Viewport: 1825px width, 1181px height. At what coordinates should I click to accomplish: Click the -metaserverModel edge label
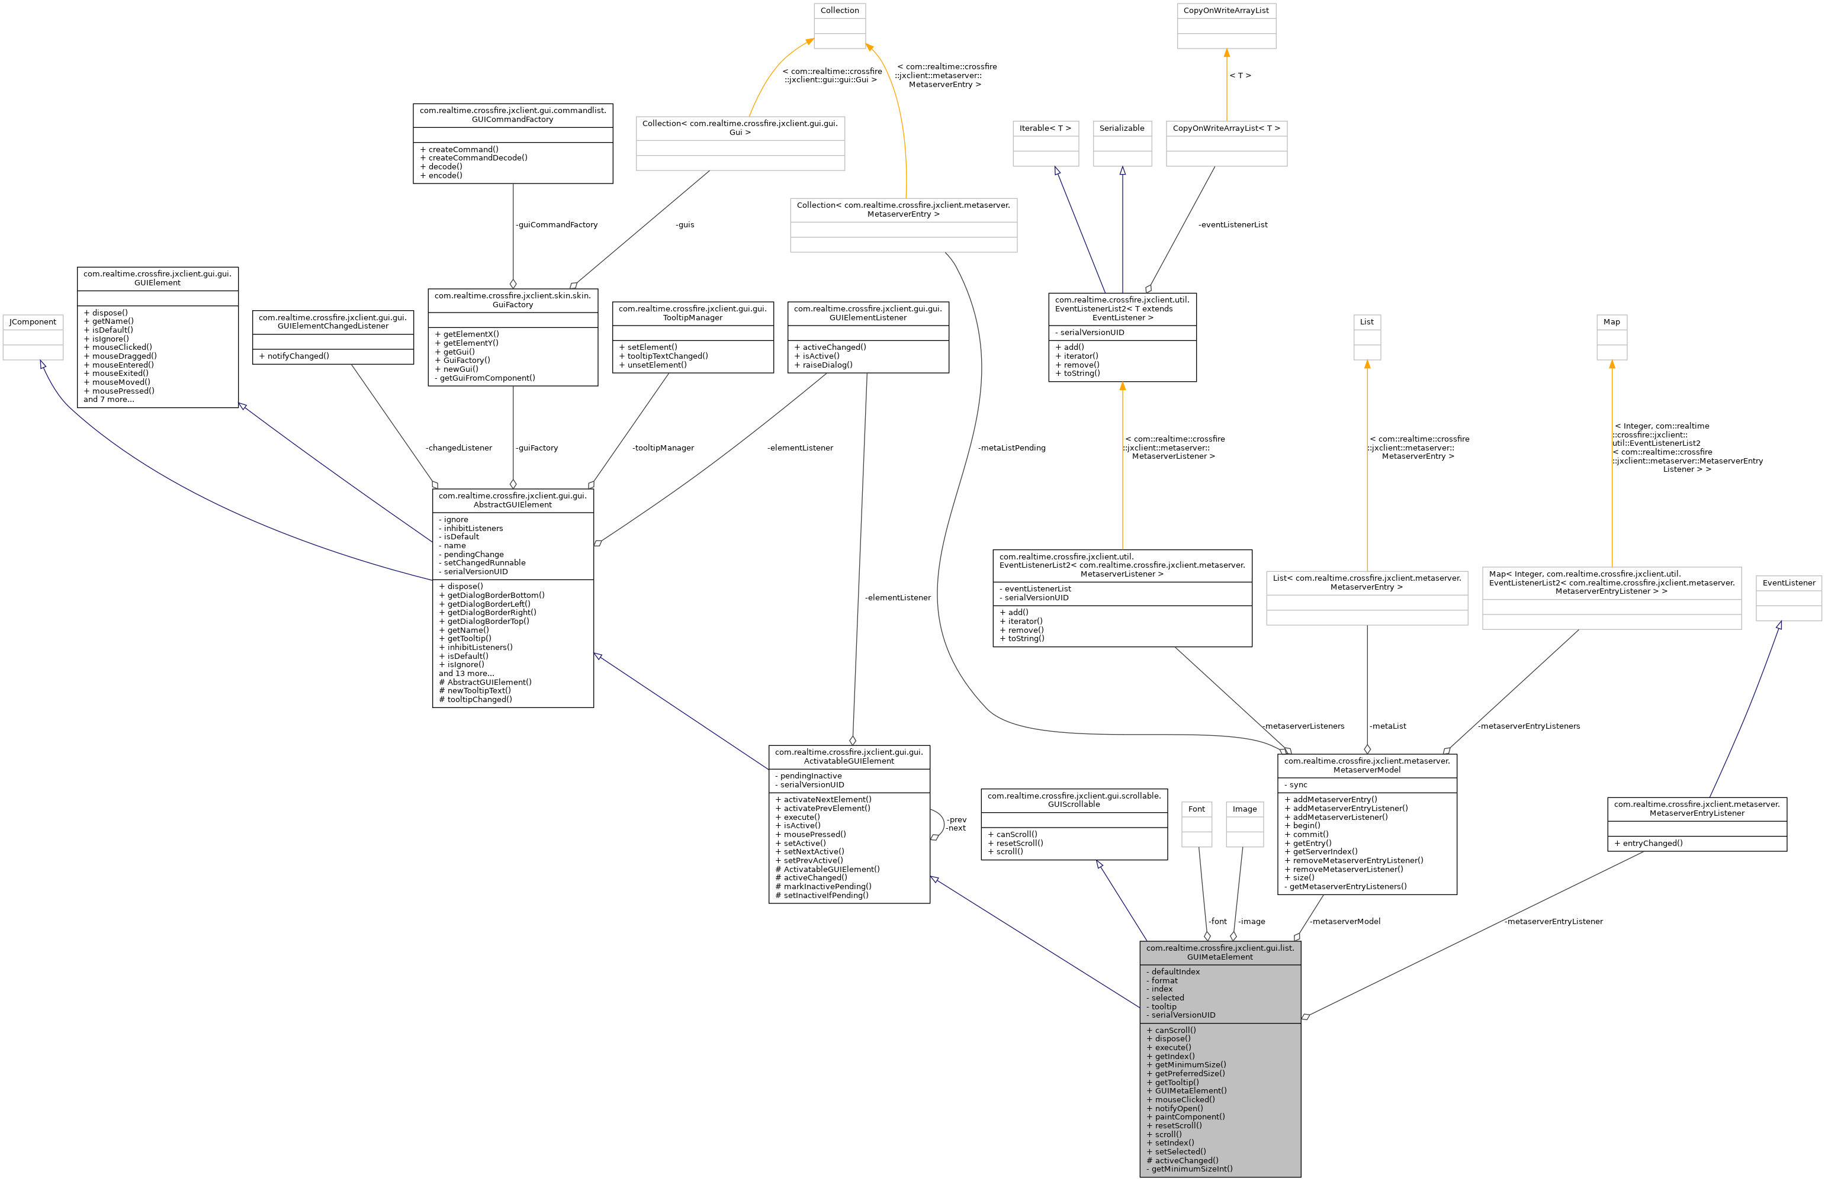[x=1345, y=921]
